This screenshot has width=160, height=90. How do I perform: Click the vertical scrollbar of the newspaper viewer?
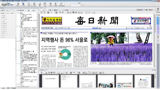click(155, 41)
